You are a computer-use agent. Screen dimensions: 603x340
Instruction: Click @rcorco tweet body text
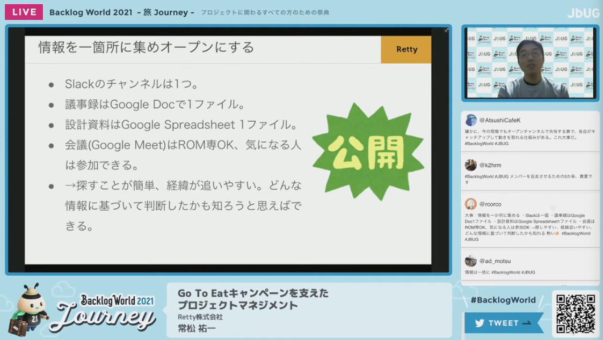coord(530,227)
